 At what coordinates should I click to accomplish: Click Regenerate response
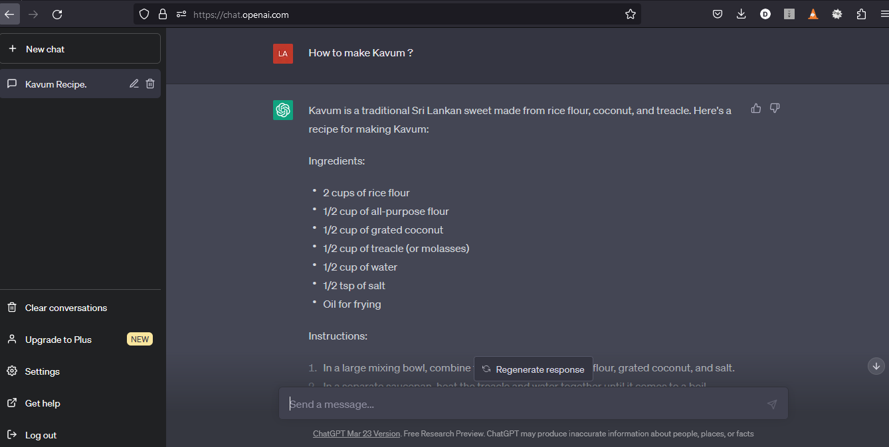[x=534, y=369]
